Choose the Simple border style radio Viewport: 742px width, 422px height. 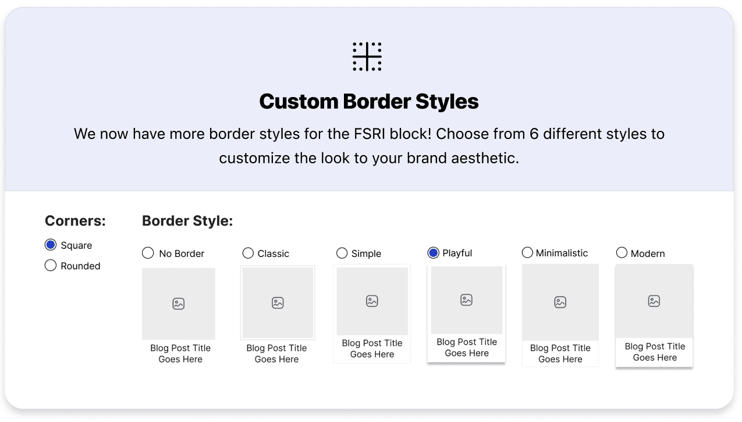(342, 253)
